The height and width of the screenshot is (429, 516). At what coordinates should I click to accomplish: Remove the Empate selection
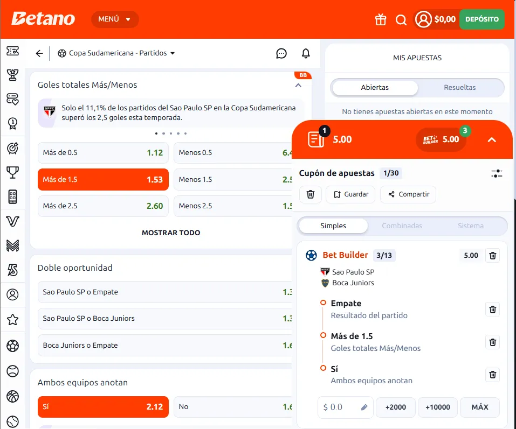coord(492,310)
